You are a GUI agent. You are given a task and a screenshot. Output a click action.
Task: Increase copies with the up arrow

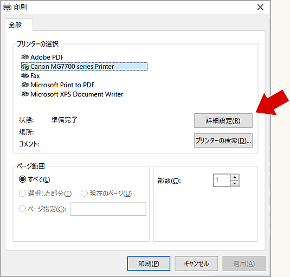pyautogui.click(x=235, y=177)
